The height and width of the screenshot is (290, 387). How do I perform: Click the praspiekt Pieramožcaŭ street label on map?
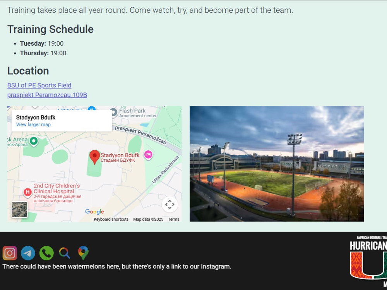click(x=141, y=135)
